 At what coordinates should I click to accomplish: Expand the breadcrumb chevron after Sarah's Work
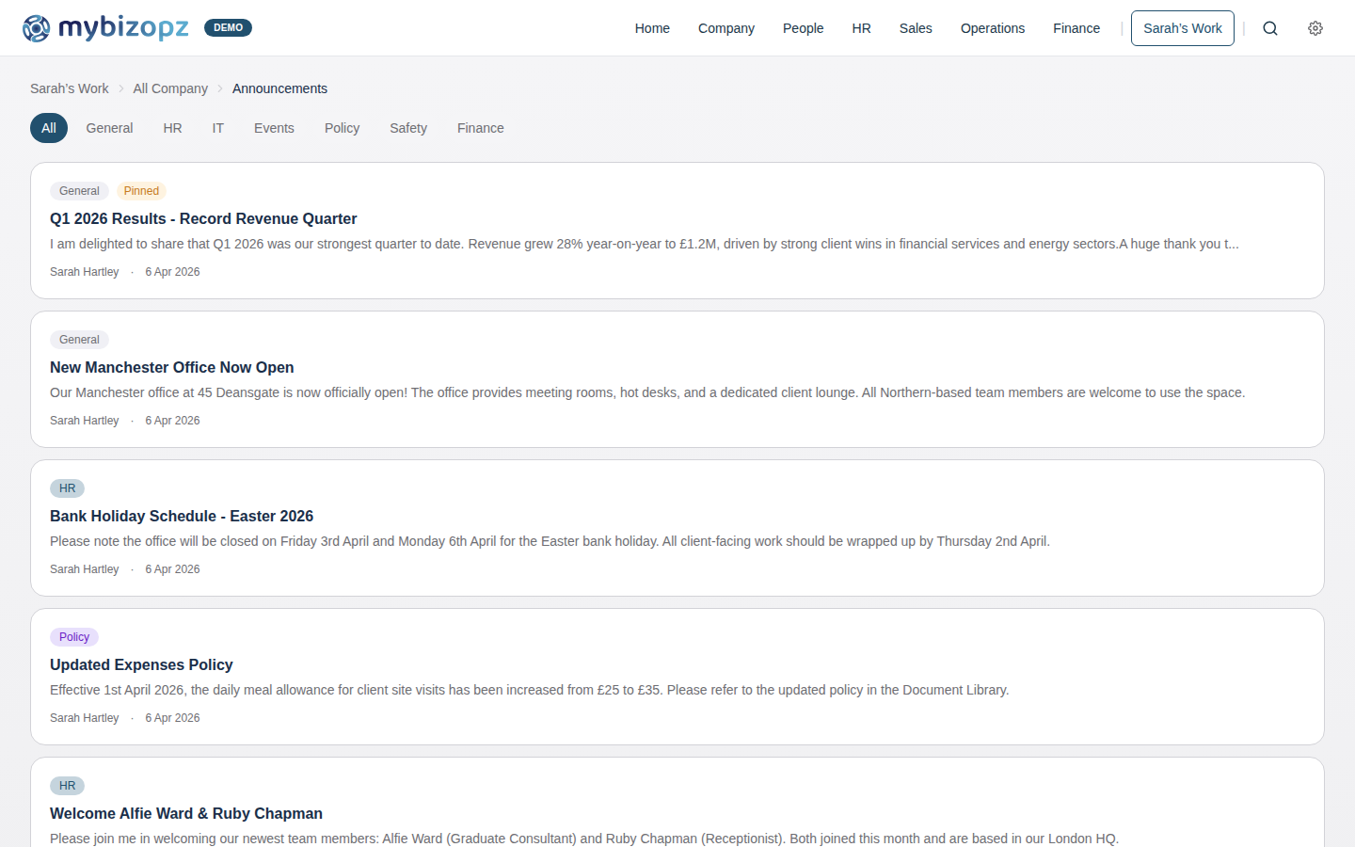(x=120, y=88)
